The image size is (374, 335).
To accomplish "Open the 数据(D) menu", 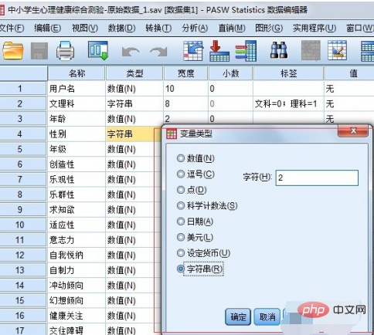I will pos(121,28).
